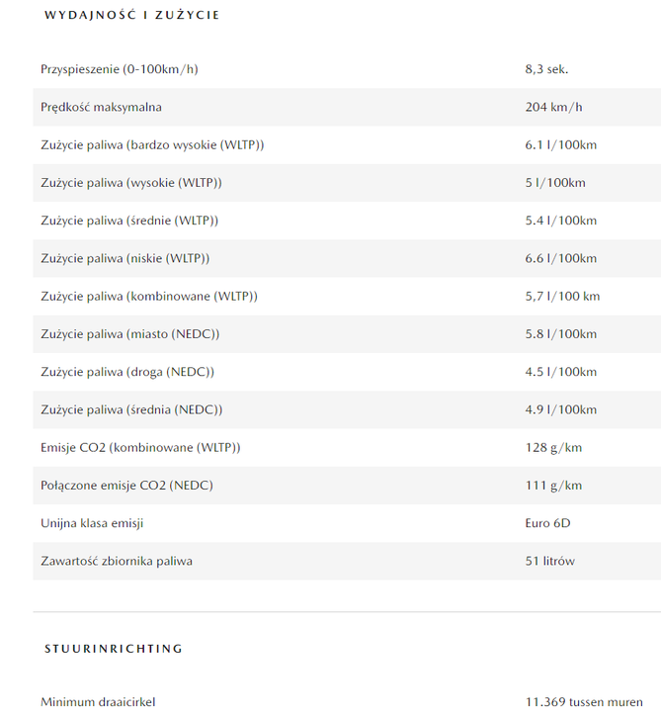Click the Minimum draaicirkel row label
This screenshot has height=718, width=661.
[x=98, y=702]
